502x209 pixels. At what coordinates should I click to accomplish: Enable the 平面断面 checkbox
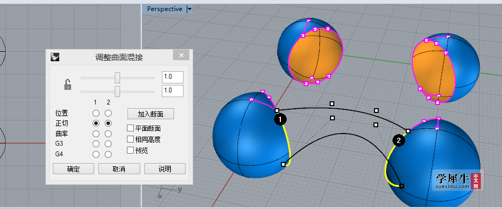click(x=130, y=128)
